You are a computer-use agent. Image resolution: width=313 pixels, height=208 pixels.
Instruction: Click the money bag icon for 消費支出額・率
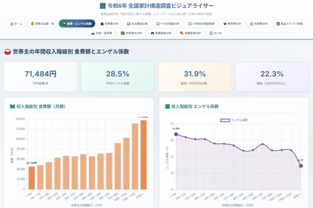point(32,24)
